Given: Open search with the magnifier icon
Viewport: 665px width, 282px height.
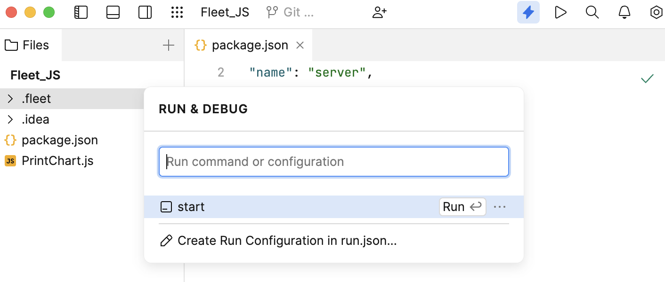Looking at the screenshot, I should [592, 12].
